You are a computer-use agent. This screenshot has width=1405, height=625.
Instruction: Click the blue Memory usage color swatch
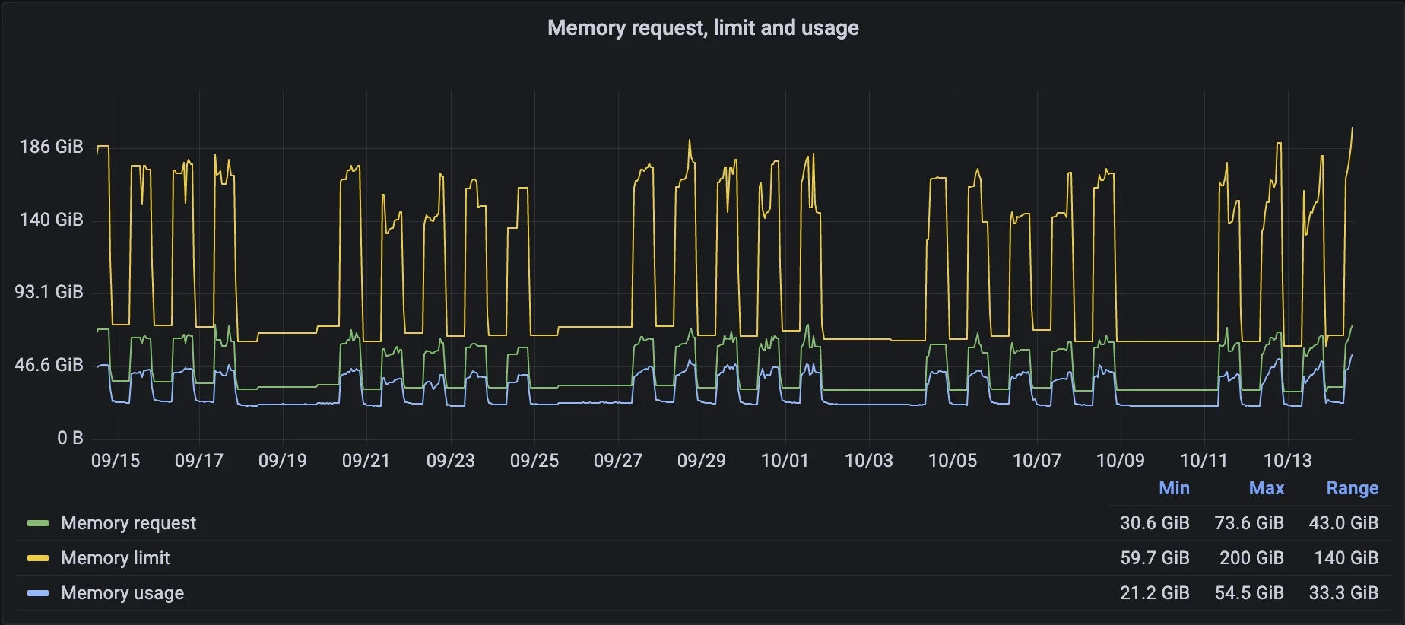38,593
